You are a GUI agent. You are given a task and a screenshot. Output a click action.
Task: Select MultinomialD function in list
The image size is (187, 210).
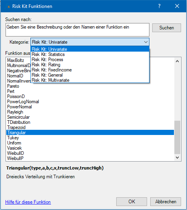(19, 66)
